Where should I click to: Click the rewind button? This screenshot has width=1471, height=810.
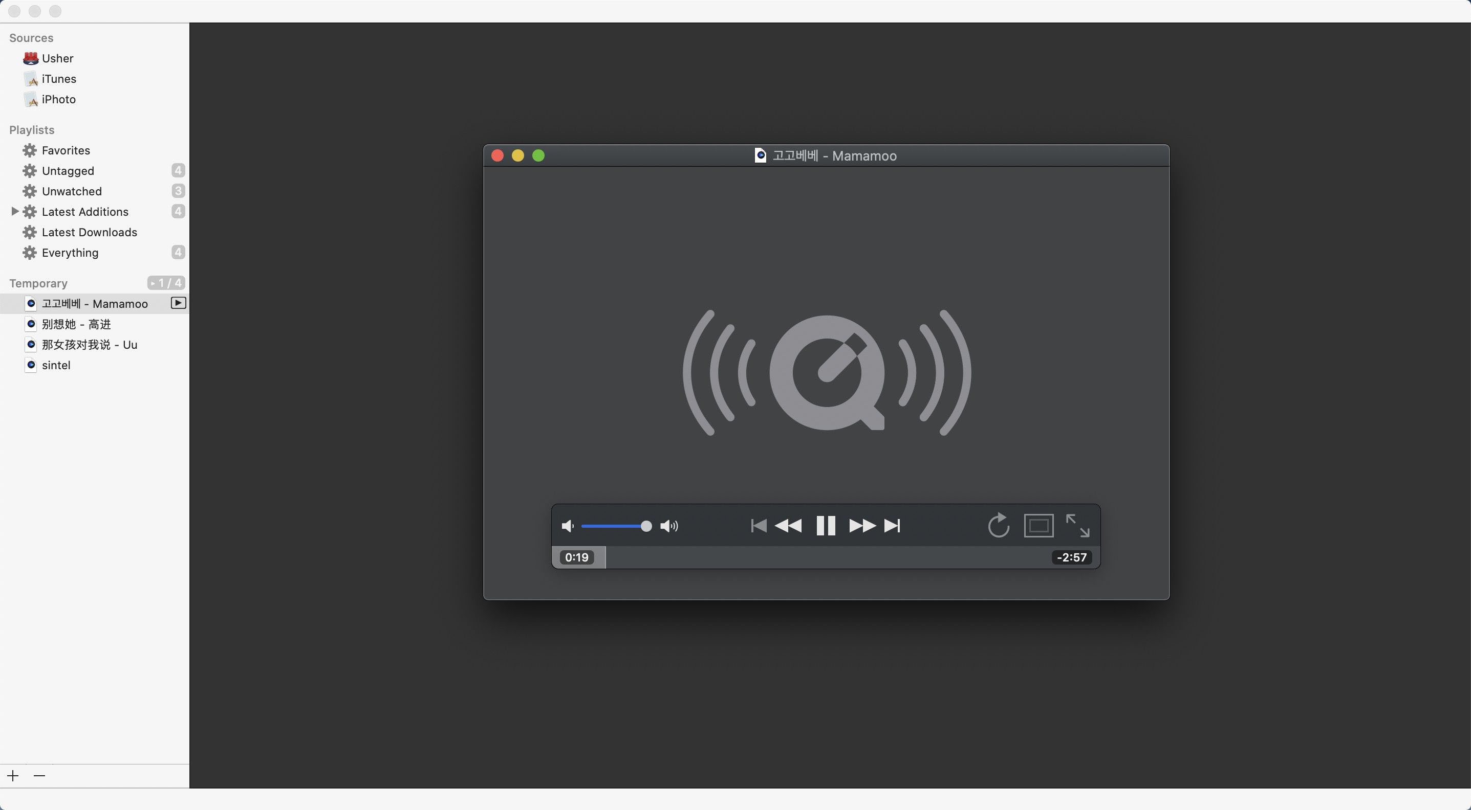788,525
